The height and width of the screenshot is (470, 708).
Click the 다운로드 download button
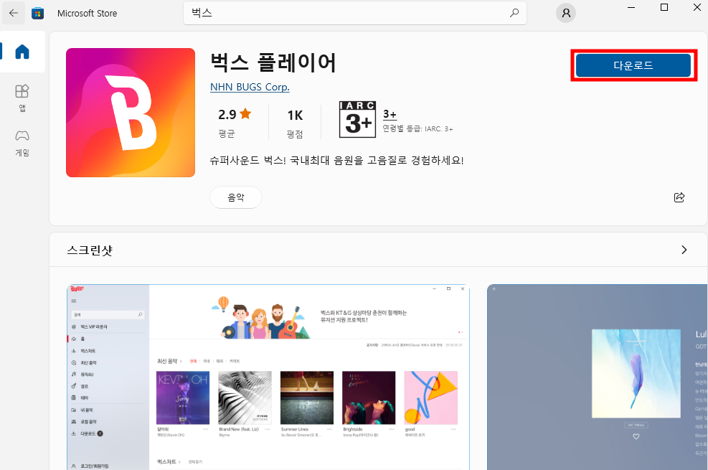pyautogui.click(x=633, y=65)
